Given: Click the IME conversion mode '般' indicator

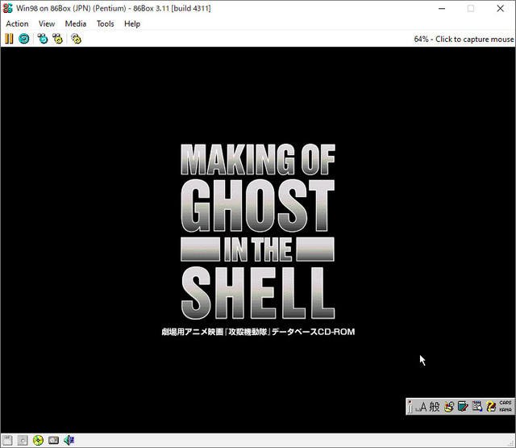Looking at the screenshot, I should (x=435, y=407).
